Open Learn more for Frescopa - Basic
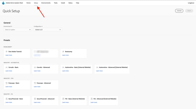The height and width of the screenshot is (109, 196). coord(9,87)
